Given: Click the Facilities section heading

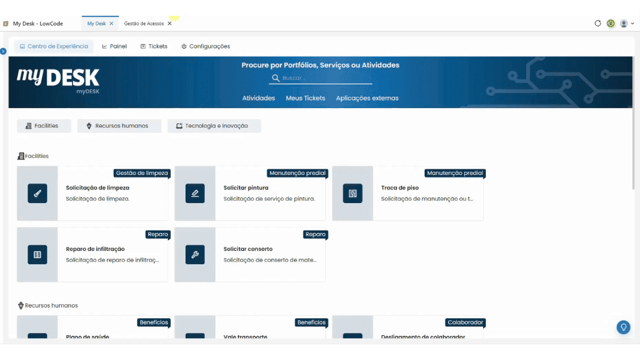Looking at the screenshot, I should coord(33,156).
